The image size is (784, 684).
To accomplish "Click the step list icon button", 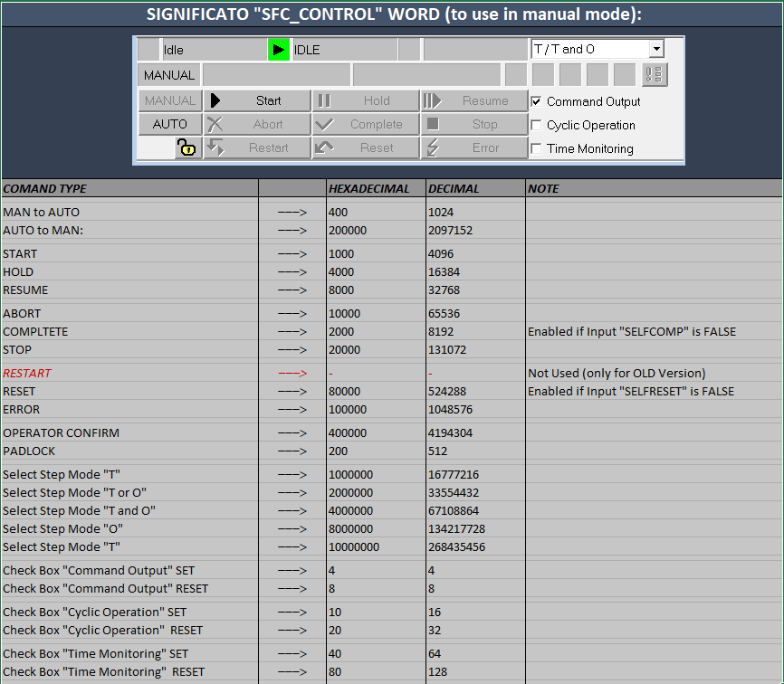I will (655, 75).
